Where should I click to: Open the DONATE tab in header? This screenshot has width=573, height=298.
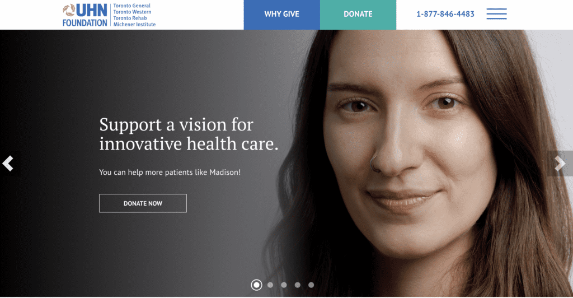(358, 15)
